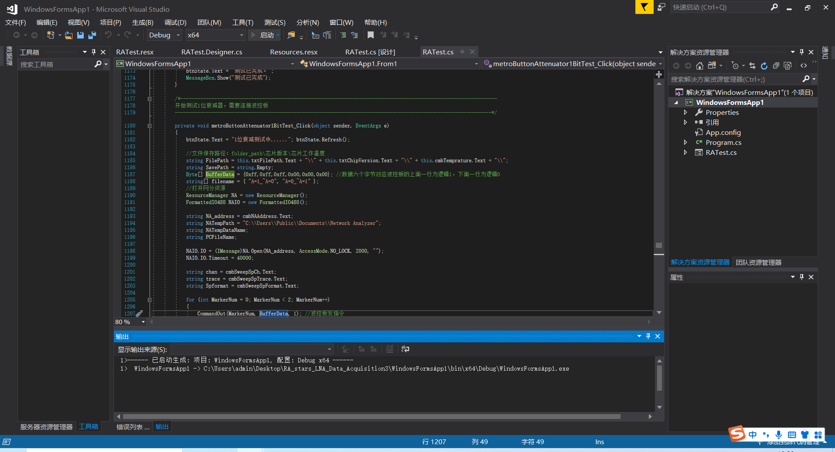
Task: Switch to the RATest.cs [设计] tab
Action: [370, 52]
